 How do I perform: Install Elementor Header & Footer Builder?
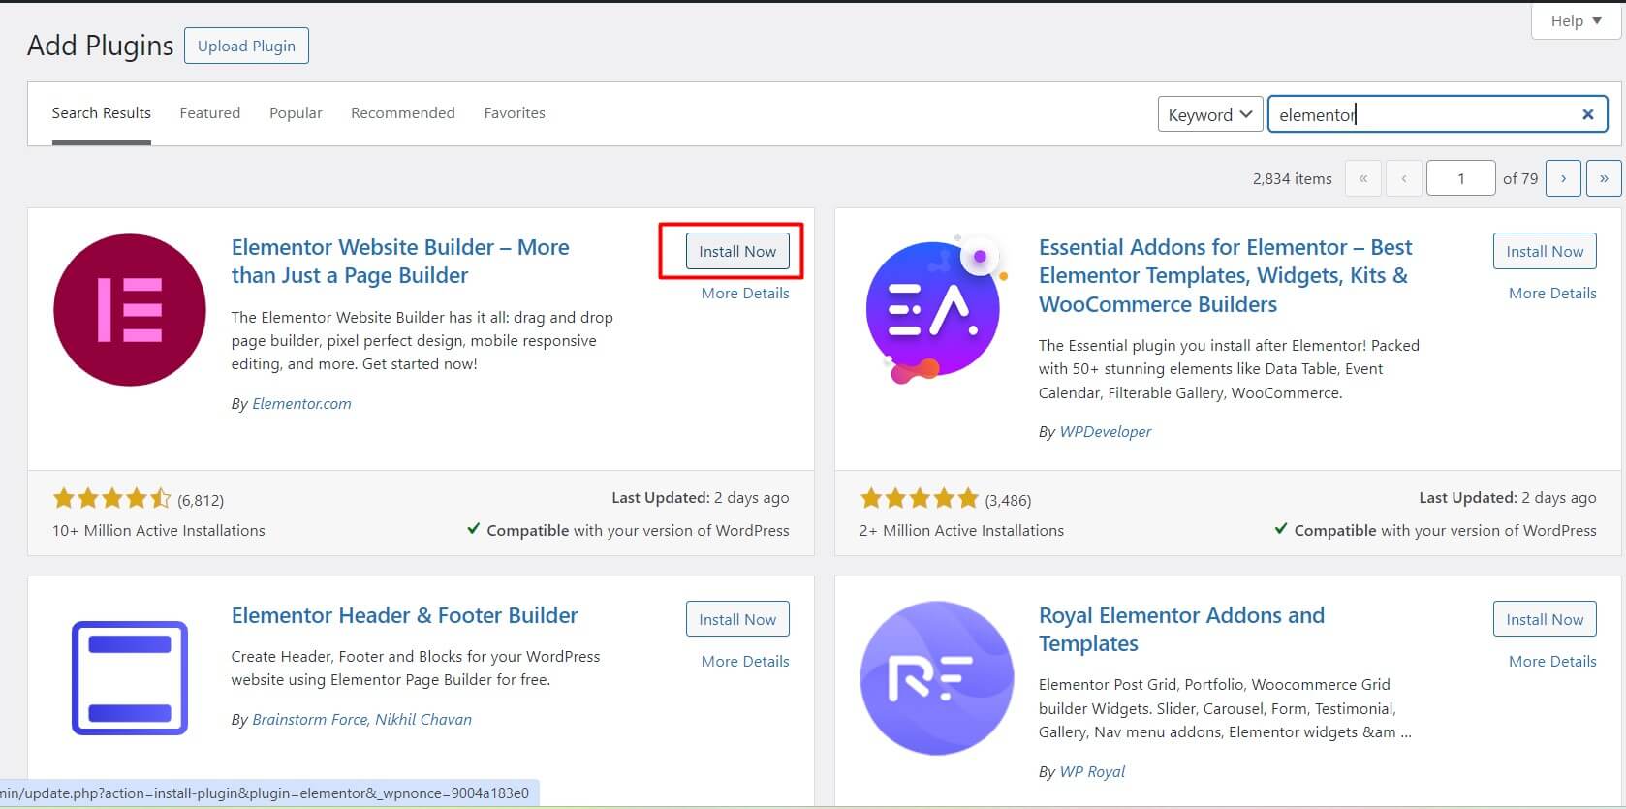point(737,619)
